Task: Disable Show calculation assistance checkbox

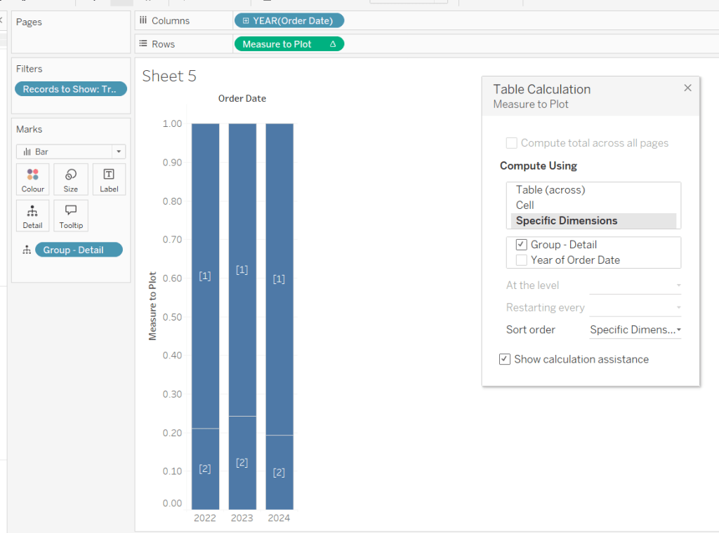Action: (x=504, y=359)
